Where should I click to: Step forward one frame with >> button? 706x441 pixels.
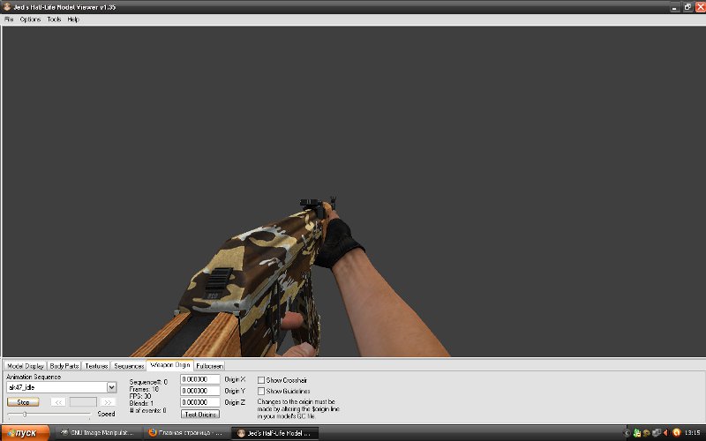[108, 402]
